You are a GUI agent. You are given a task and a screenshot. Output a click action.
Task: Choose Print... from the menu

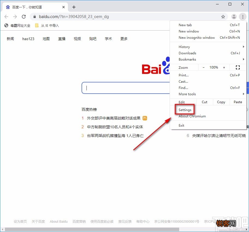coord(208,75)
